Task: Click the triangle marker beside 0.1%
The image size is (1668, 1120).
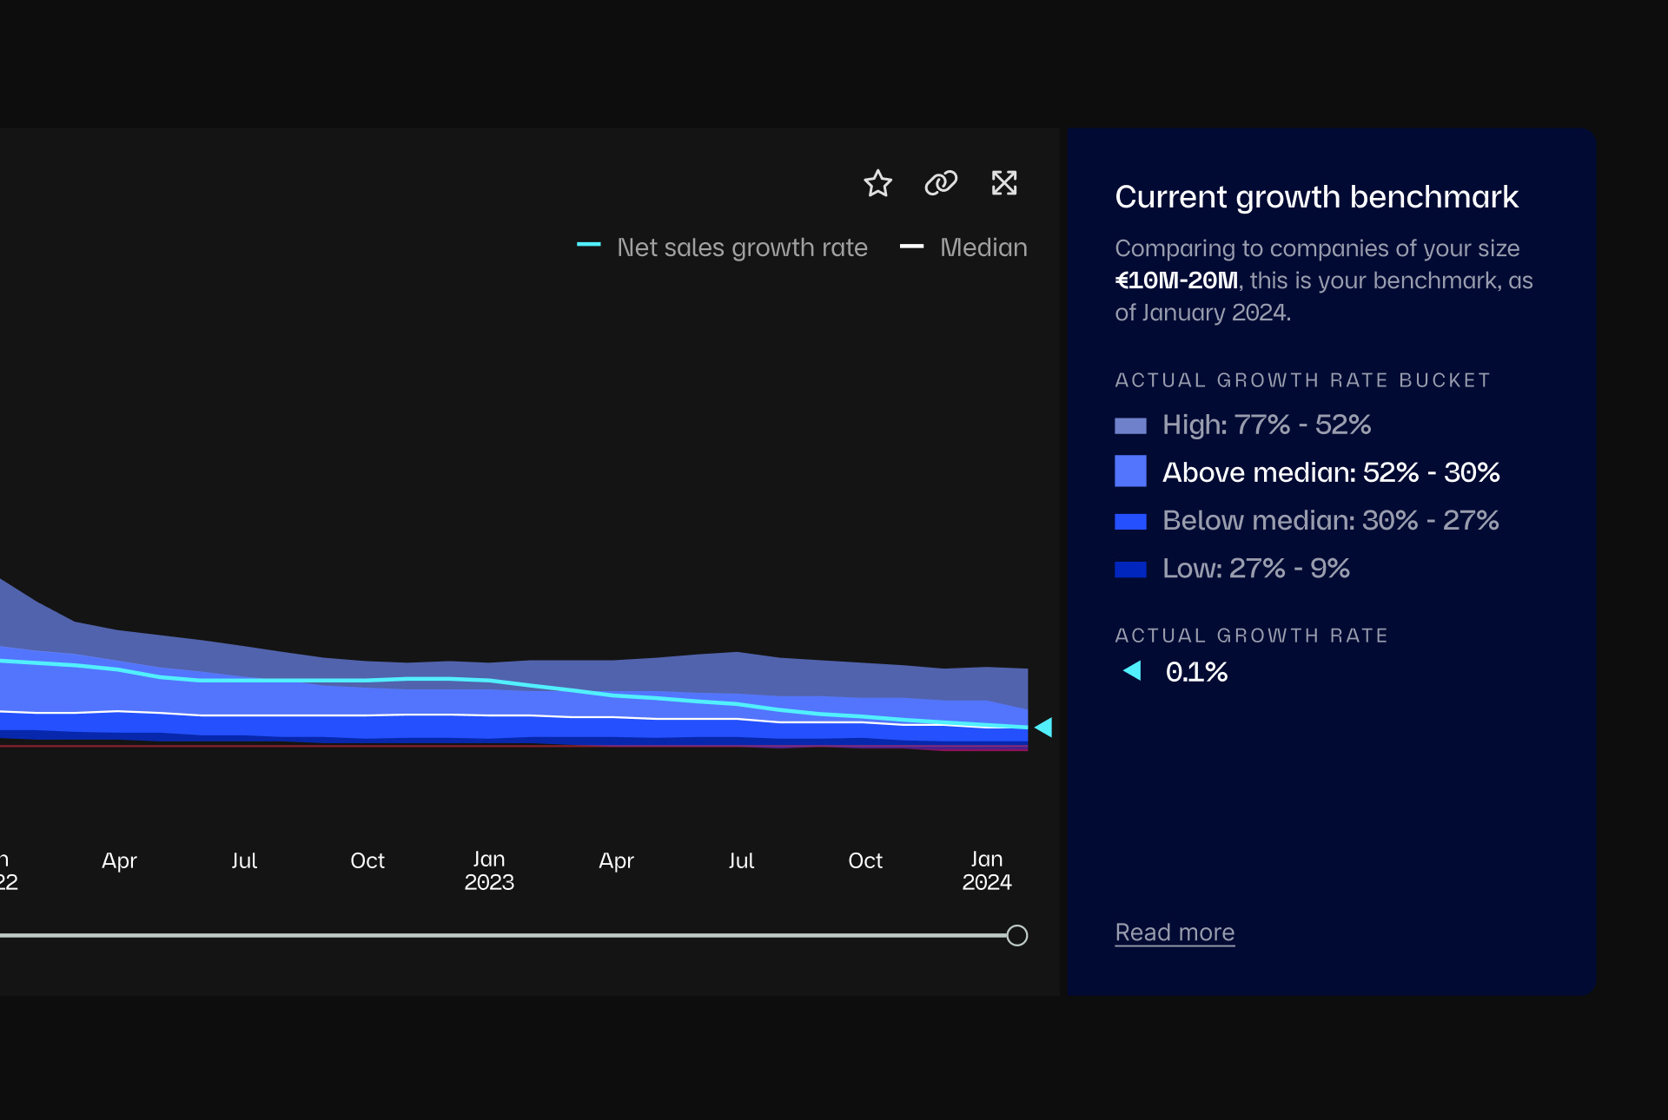Action: [x=1131, y=670]
